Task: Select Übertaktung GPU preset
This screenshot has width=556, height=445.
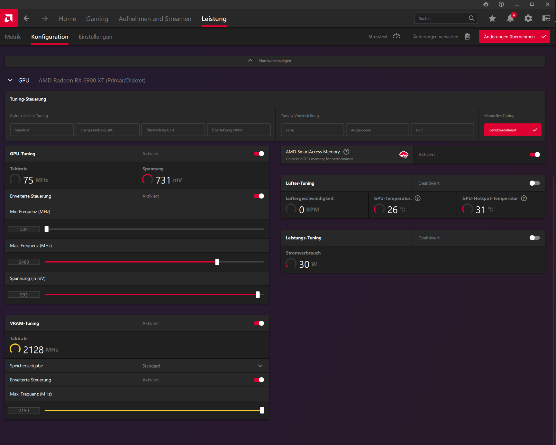Action: [173, 130]
